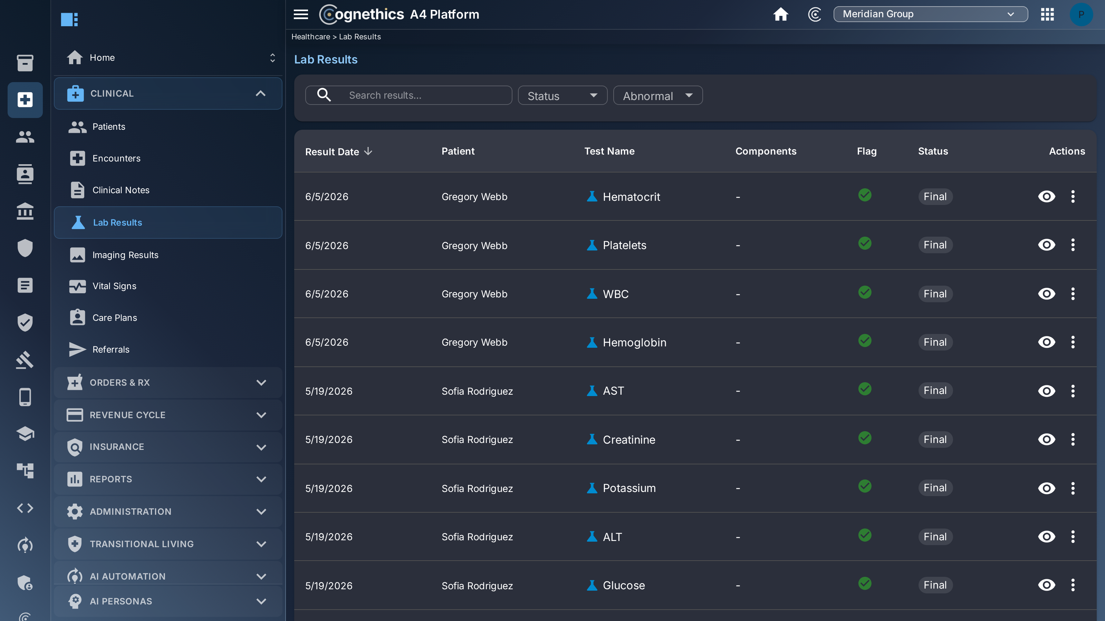Click the sidebar panel toggle icon
The height and width of the screenshot is (621, 1105).
[69, 19]
